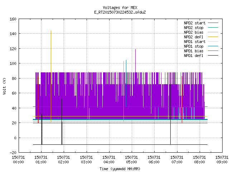This screenshot has width=229, height=172.
Task: Click the 150731 04:00 time tick label
Action: 109,160
